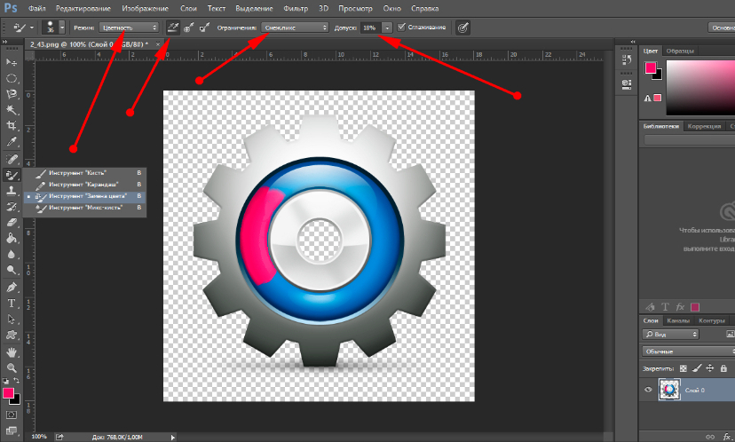Choose the Zoom magnifier tool
The width and height of the screenshot is (735, 442).
coord(12,367)
